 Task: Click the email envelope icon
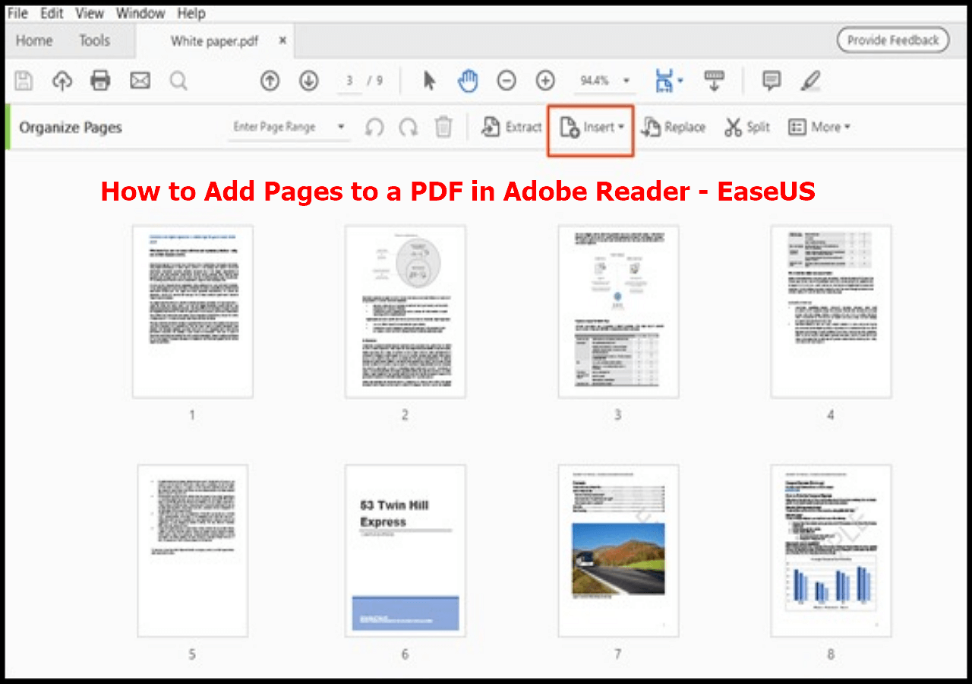pyautogui.click(x=140, y=81)
